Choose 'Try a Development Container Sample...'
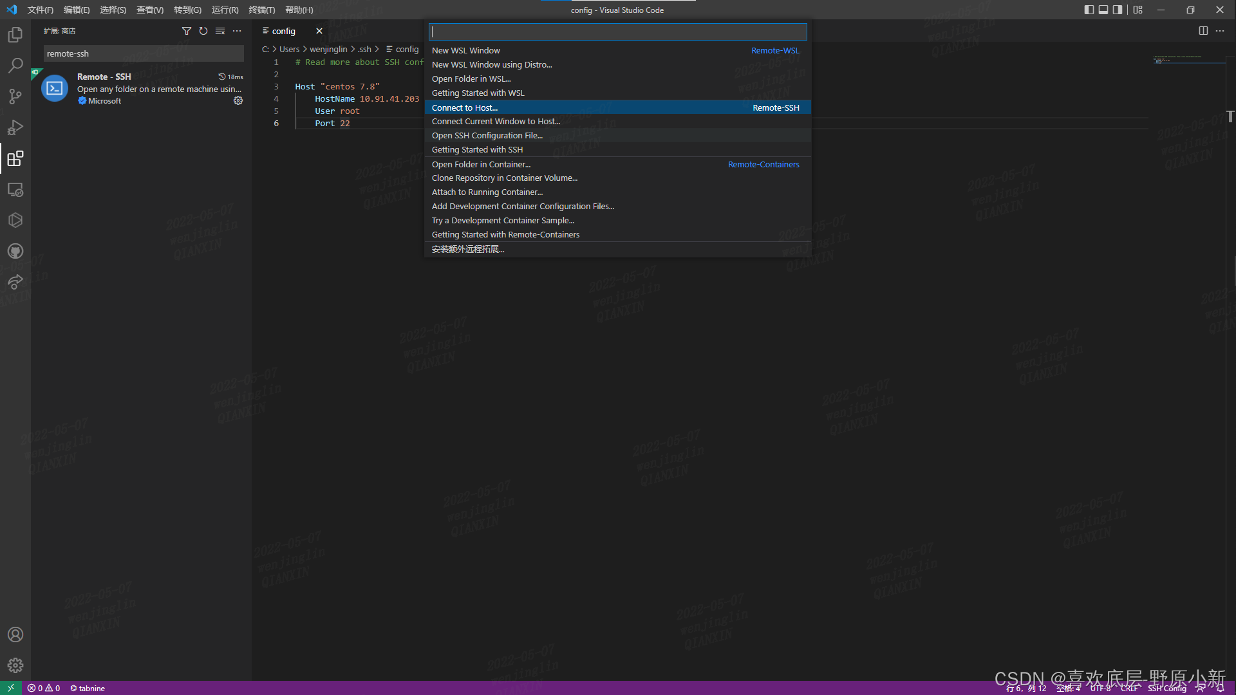1236x695 pixels. [617, 220]
